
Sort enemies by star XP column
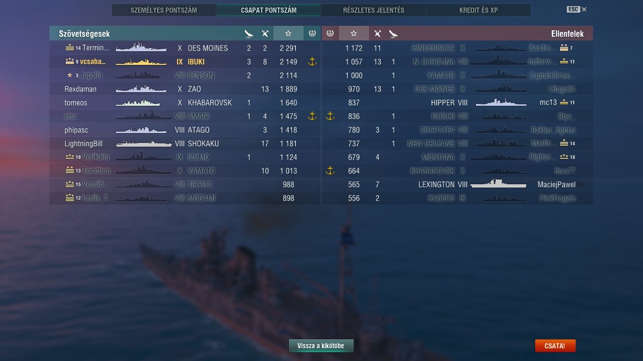354,33
